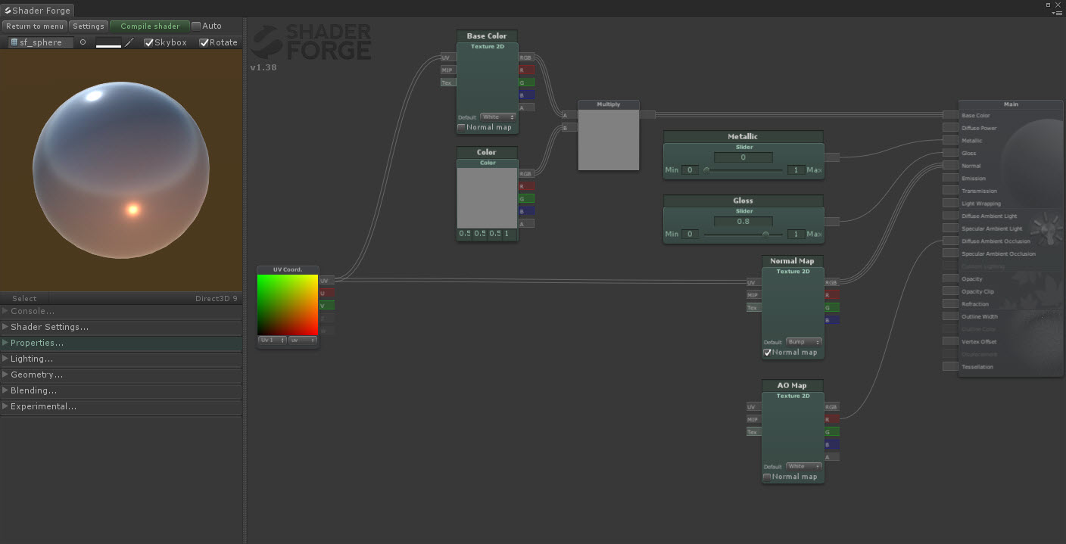The image size is (1066, 544).
Task: Click the A output port on the Color node
Action: 528,223
